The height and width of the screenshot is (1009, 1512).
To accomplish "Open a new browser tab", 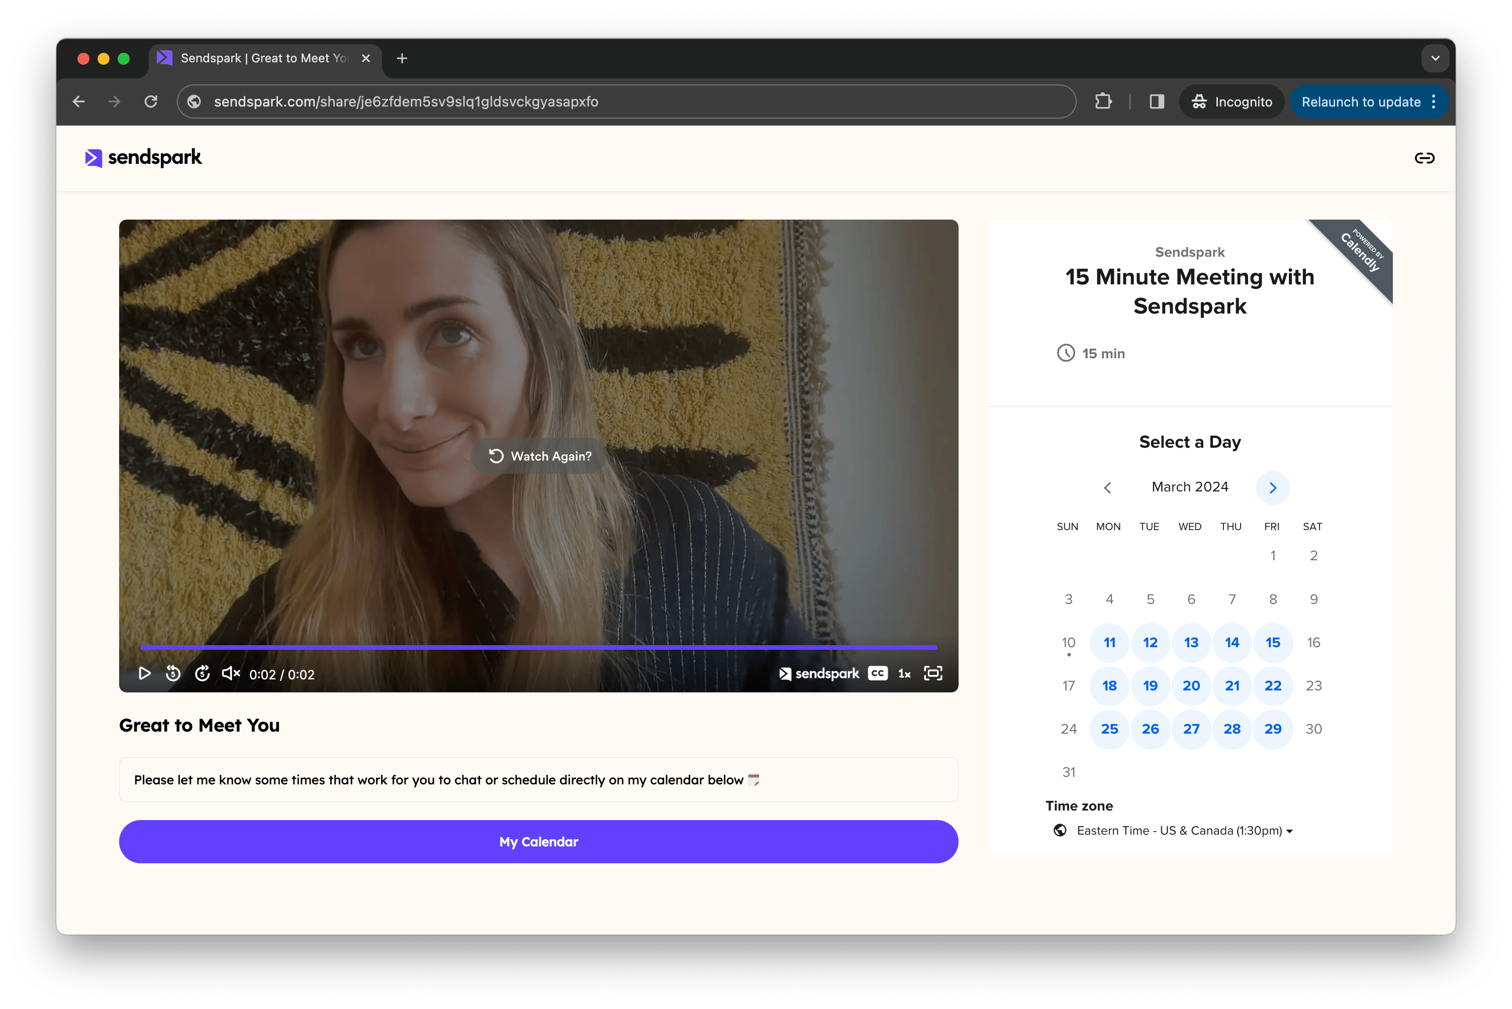I will 402,59.
